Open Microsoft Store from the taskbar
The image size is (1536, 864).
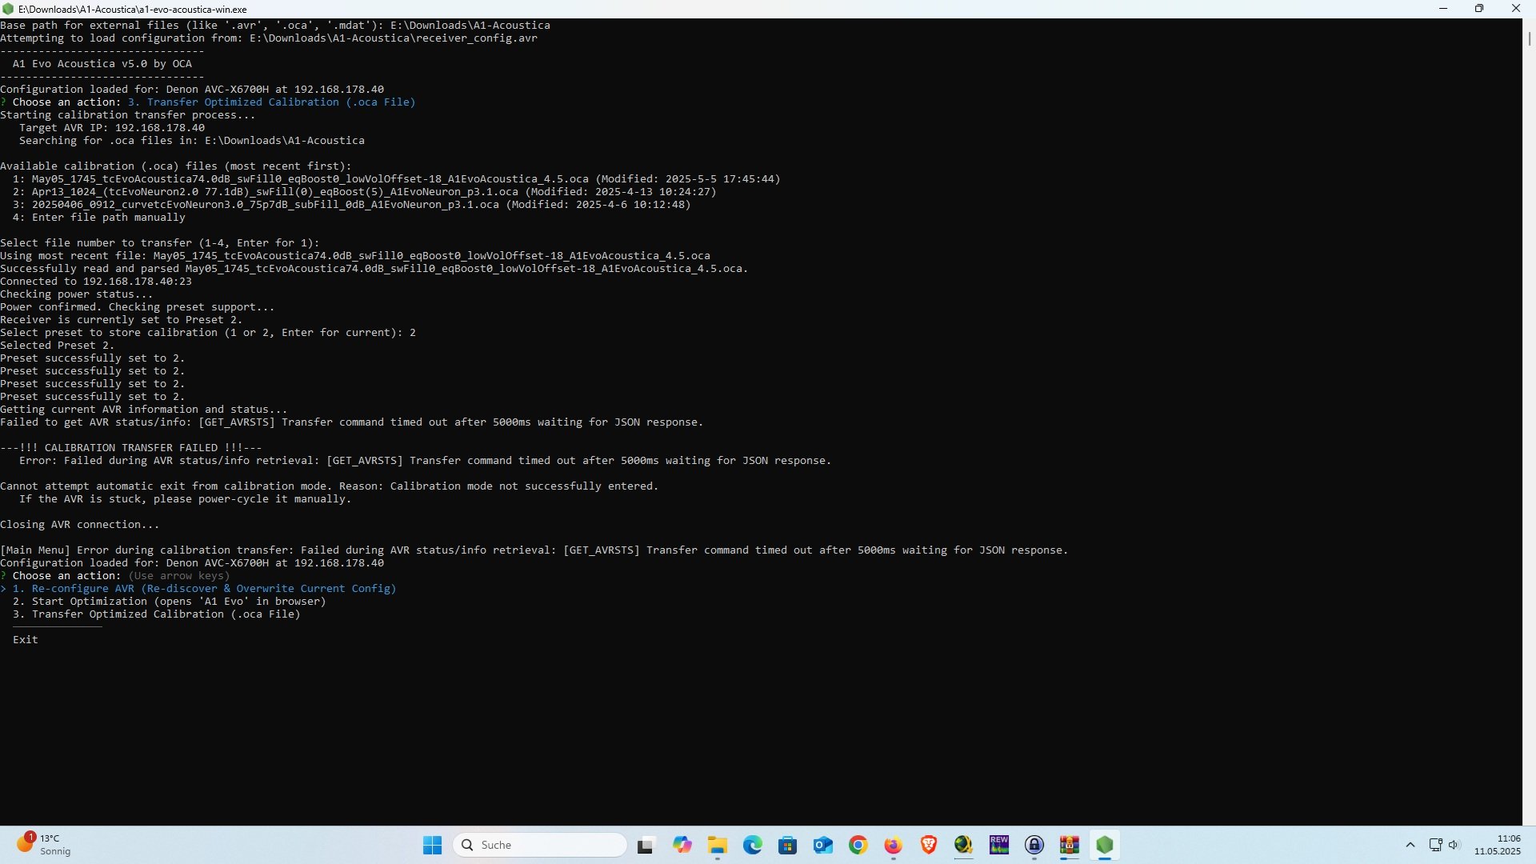tap(787, 845)
